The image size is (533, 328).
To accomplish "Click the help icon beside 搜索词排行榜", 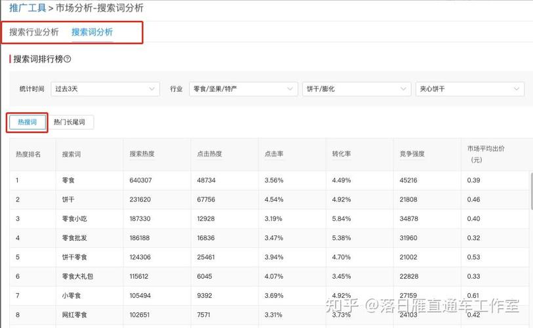I will 68,59.
